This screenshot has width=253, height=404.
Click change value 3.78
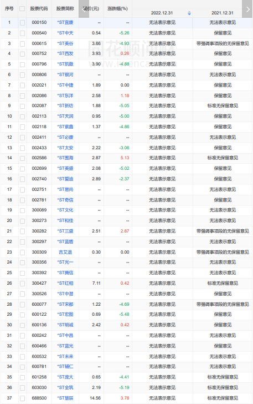(x=125, y=398)
